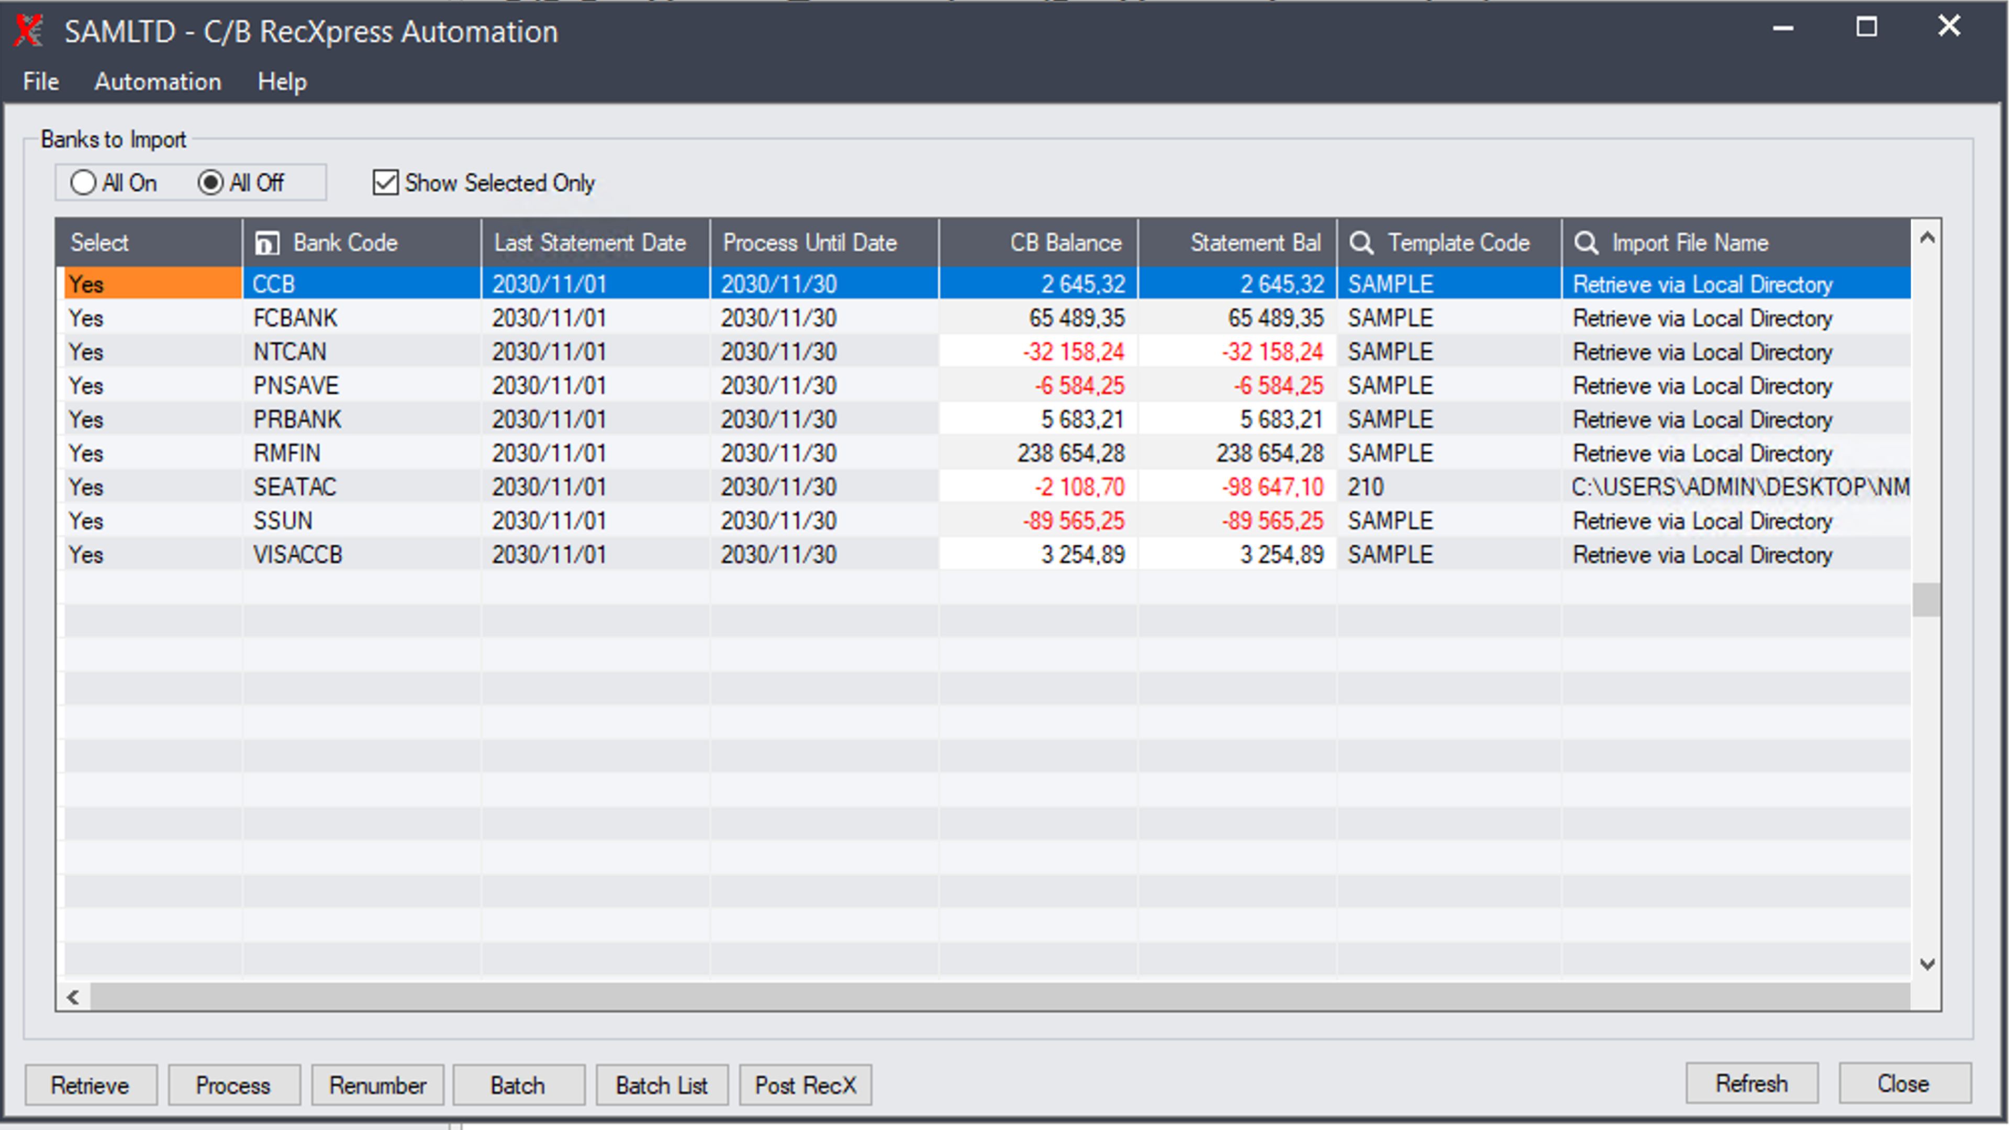Click the horizontal scroll left arrow
2010x1130 pixels.
[73, 997]
